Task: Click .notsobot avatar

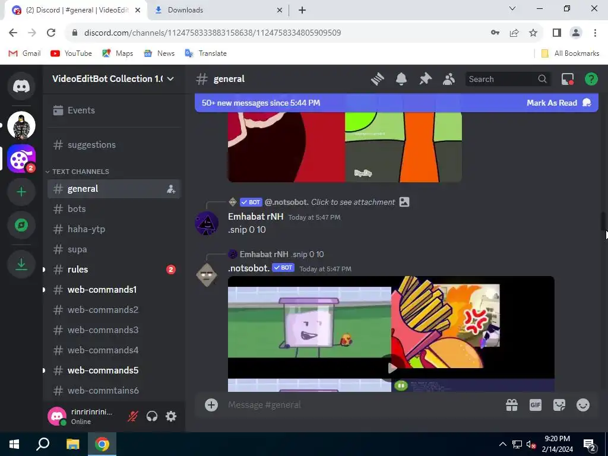Action: (x=206, y=275)
